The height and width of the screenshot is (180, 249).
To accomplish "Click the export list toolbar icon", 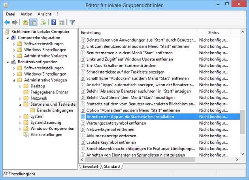I will tap(43, 22).
